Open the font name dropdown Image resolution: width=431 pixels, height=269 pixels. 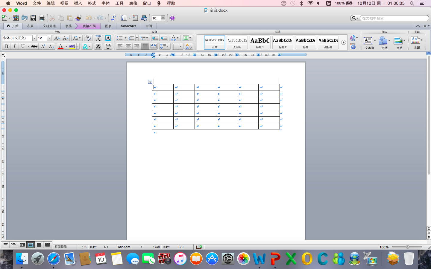click(34, 38)
